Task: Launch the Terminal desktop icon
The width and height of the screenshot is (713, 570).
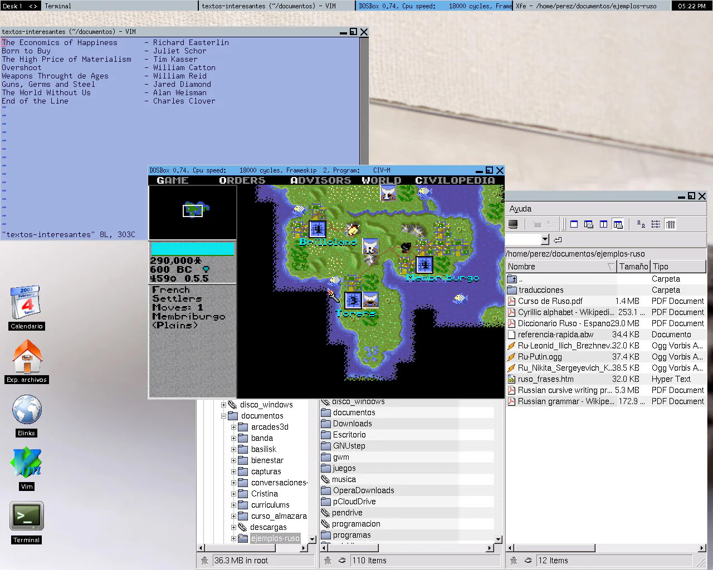Action: click(27, 517)
